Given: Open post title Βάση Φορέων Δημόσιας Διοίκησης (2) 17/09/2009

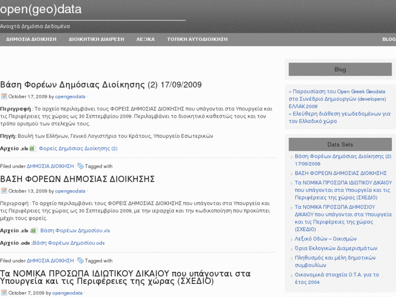Looking at the screenshot, I should [x=101, y=84].
